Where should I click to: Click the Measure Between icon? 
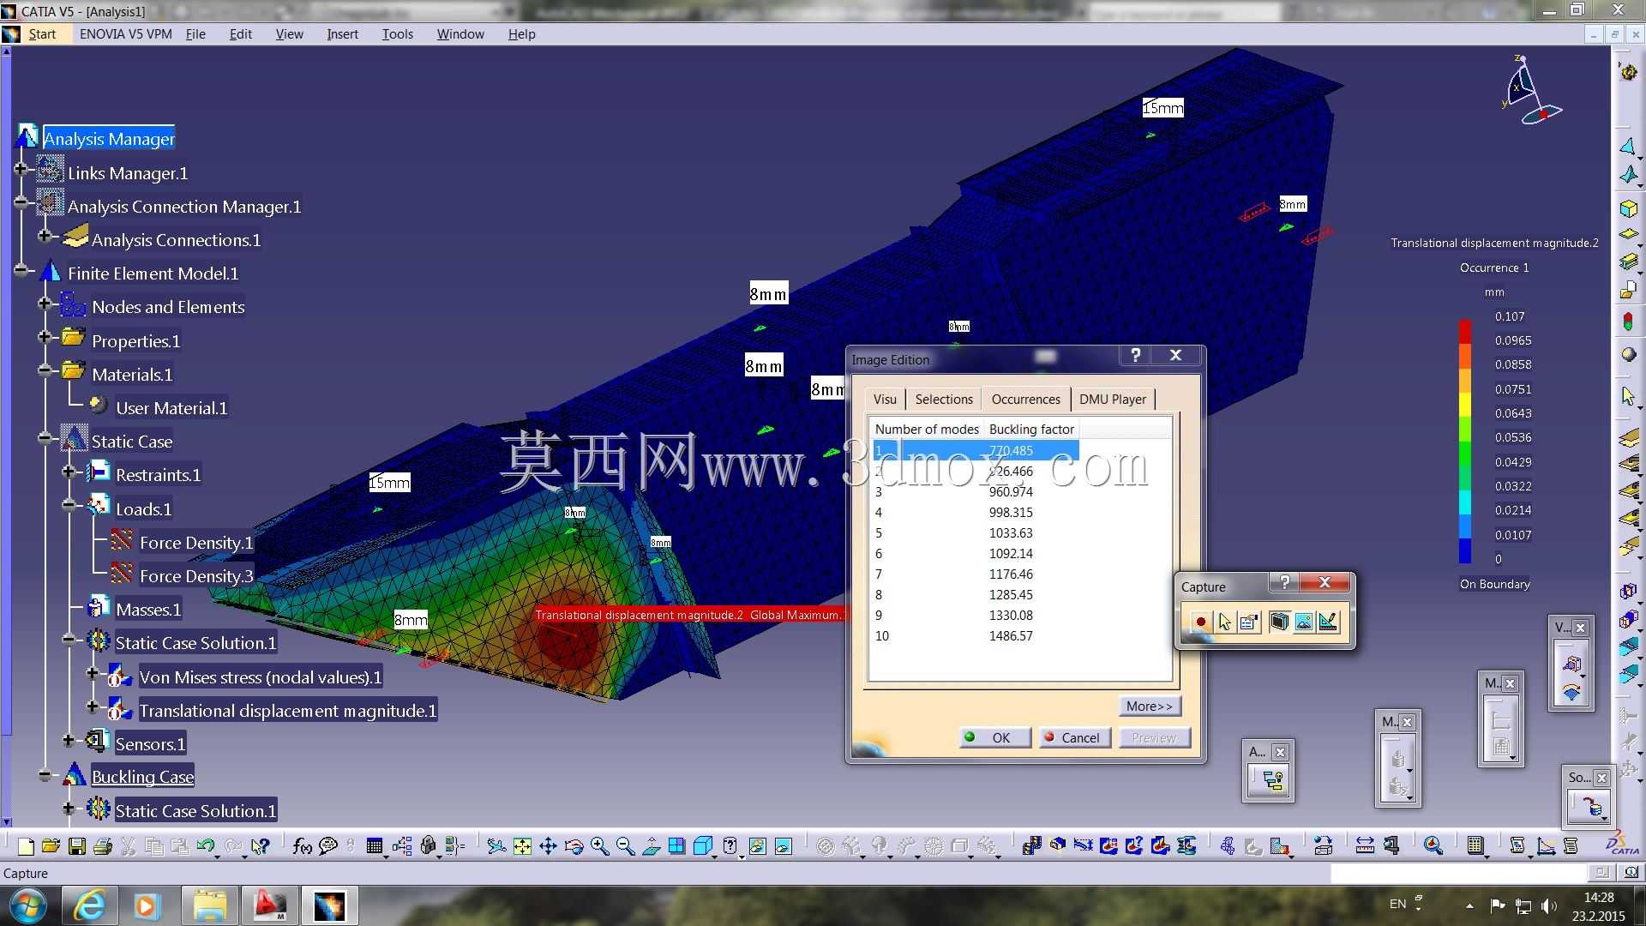tap(1365, 847)
